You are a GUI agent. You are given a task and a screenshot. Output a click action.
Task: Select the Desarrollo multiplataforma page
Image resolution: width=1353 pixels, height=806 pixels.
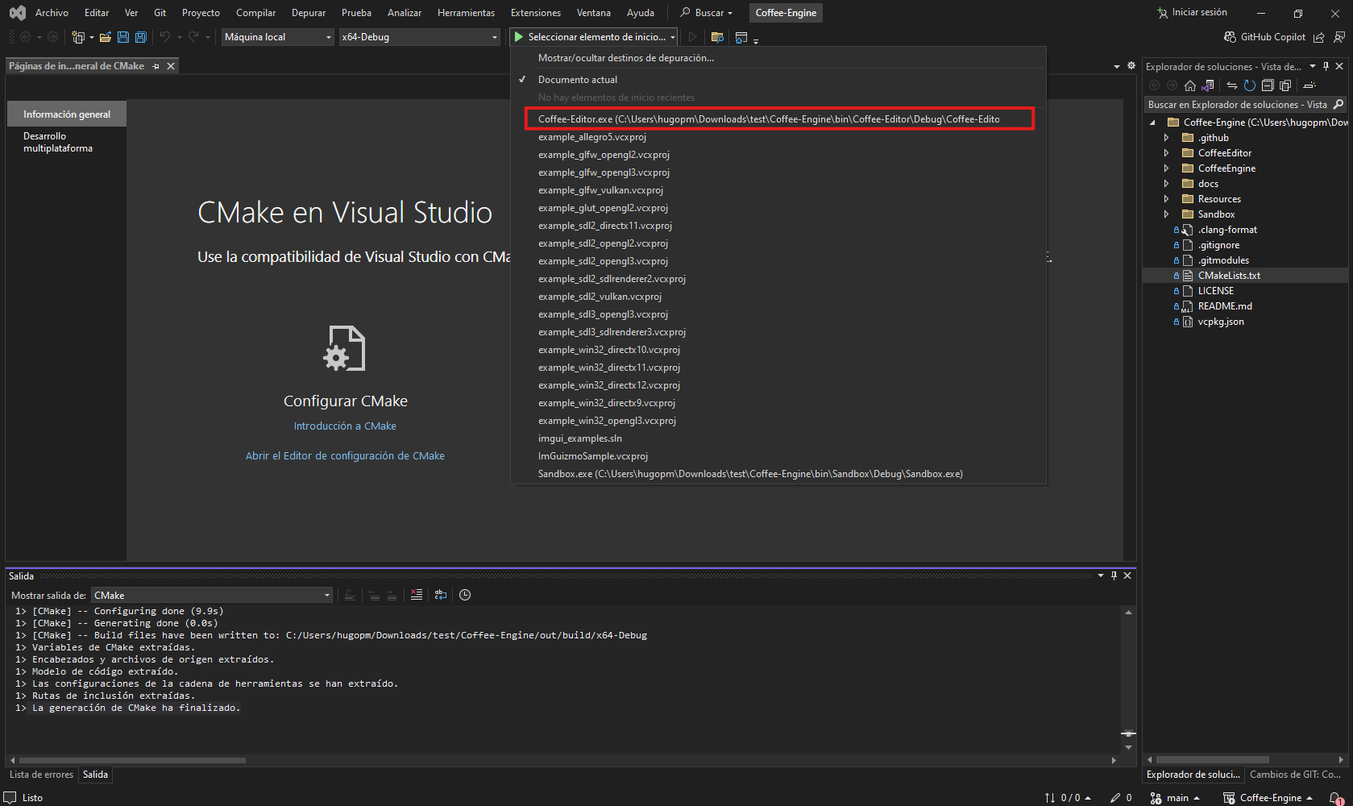pyautogui.click(x=66, y=143)
